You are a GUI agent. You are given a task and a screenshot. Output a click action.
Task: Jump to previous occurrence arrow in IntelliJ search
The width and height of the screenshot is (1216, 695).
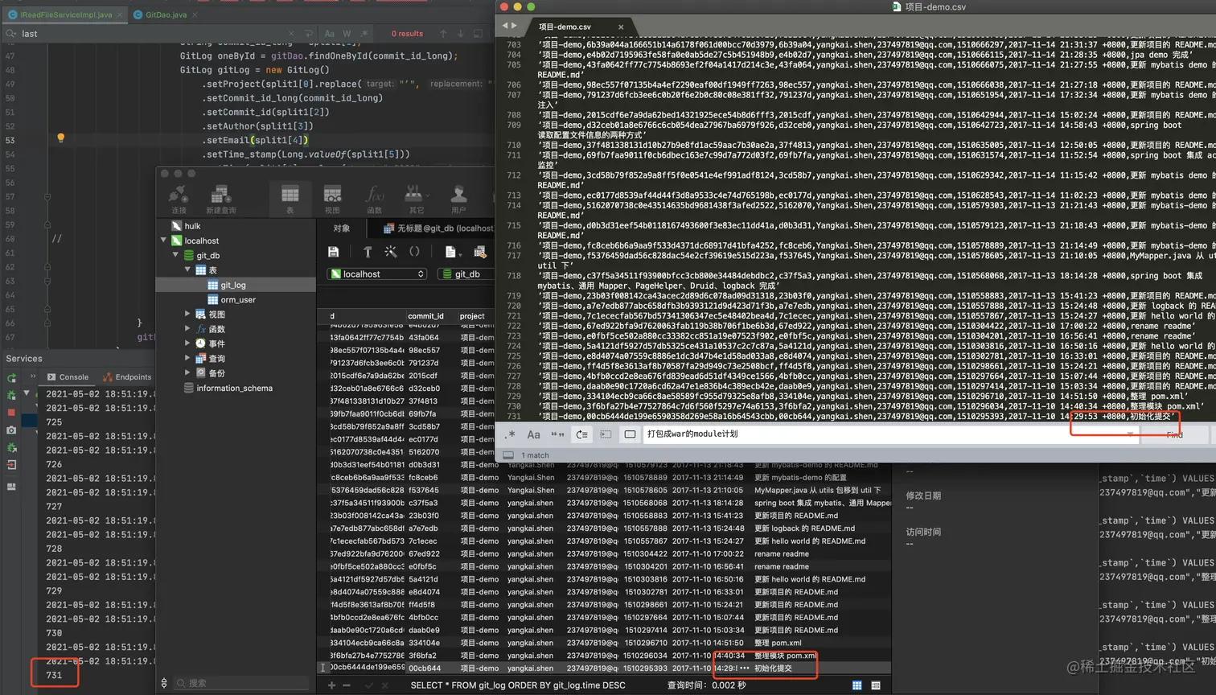[x=442, y=34]
